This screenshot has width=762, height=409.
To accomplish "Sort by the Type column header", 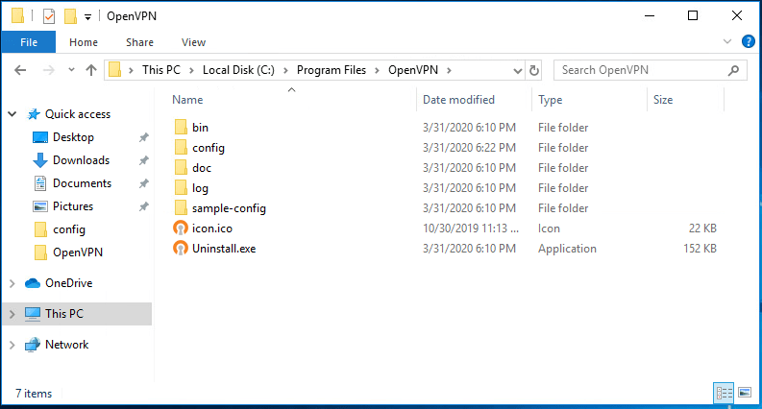I will click(x=550, y=100).
